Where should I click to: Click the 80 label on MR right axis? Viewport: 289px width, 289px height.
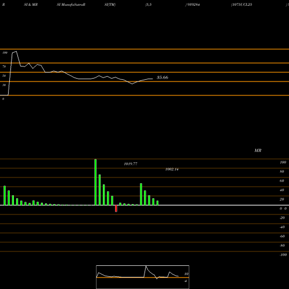282,172
